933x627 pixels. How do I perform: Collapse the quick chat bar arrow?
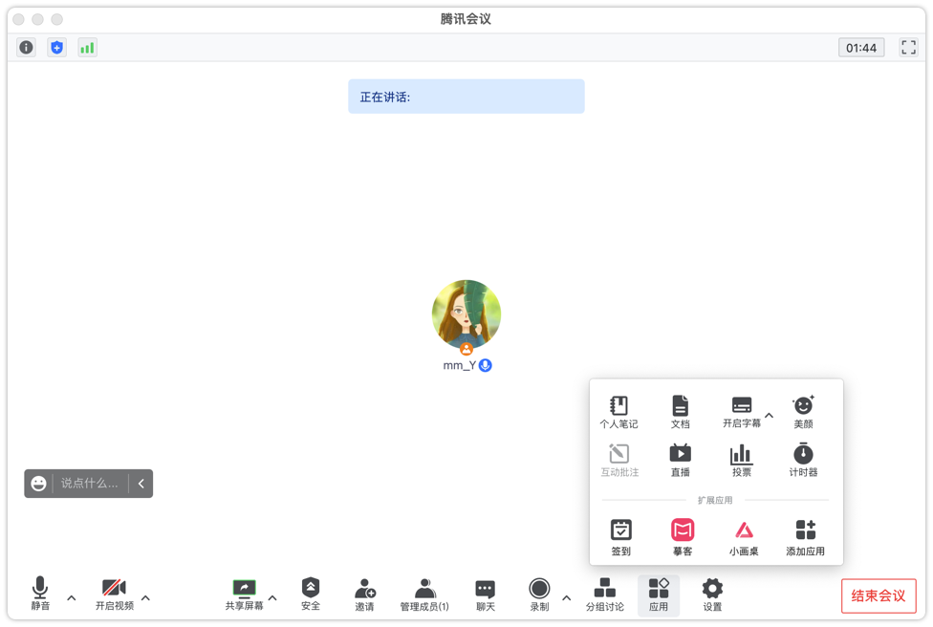click(141, 484)
